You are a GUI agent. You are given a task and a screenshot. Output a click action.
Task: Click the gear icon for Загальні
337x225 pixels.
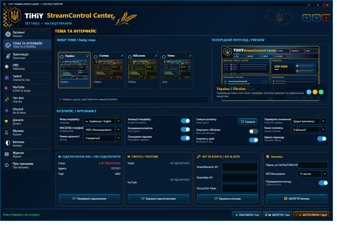point(8,34)
